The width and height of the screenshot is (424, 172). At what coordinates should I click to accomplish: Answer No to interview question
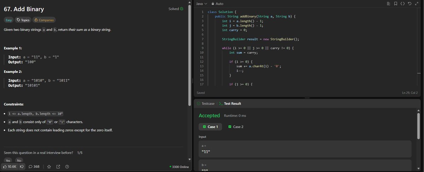click(19, 161)
